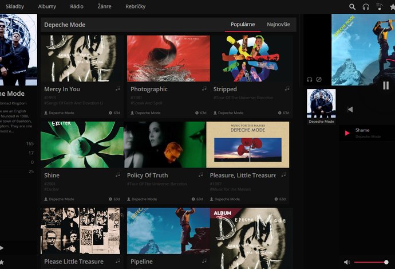Click the clock icon on Photographic card
The height and width of the screenshot is (269, 395).
click(197, 113)
